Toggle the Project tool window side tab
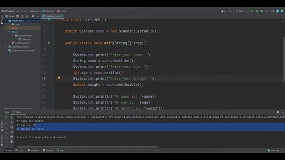The height and width of the screenshot is (160, 285). tap(2, 20)
